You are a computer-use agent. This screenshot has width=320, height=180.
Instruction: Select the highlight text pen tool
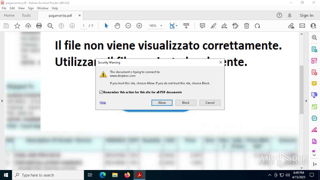pos(213,26)
